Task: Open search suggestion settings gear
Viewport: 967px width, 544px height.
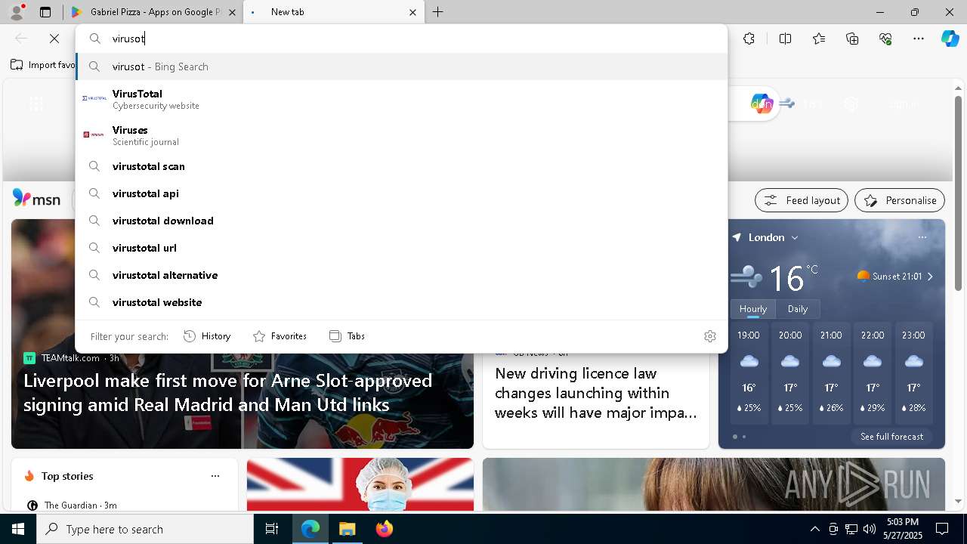Action: point(709,336)
